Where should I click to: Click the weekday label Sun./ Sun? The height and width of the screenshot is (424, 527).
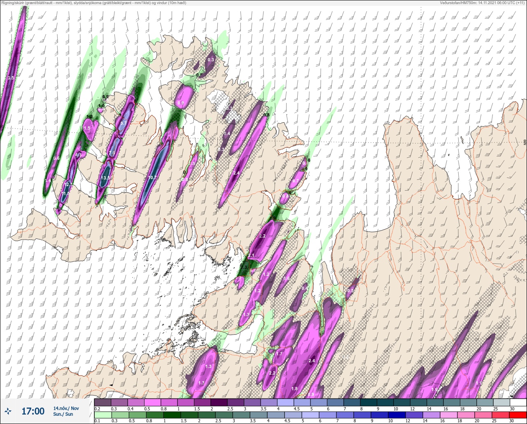pyautogui.click(x=63, y=414)
